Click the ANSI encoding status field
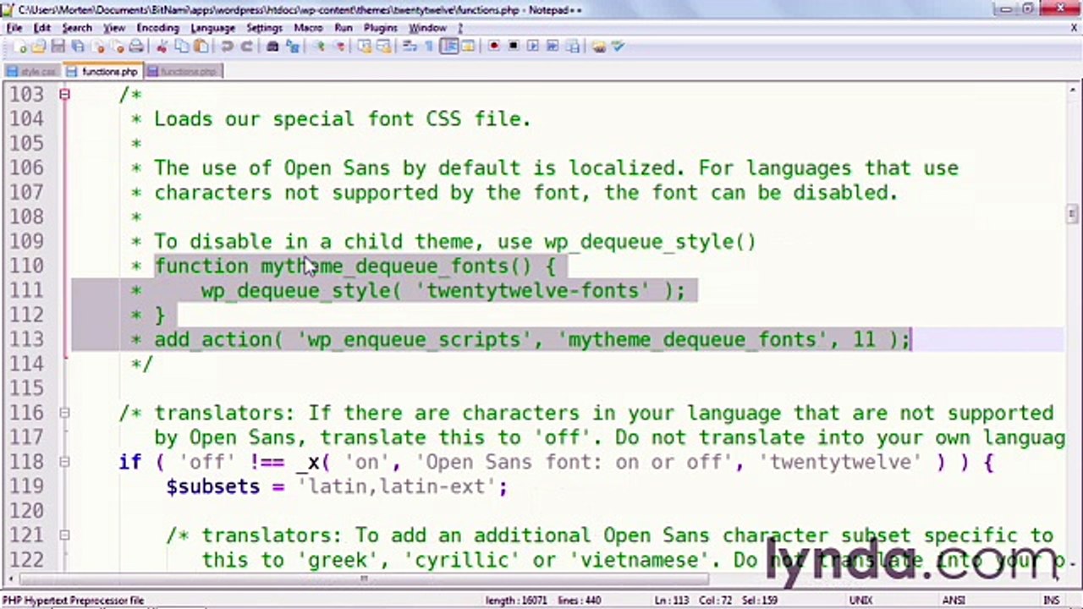The image size is (1083, 609). [954, 601]
